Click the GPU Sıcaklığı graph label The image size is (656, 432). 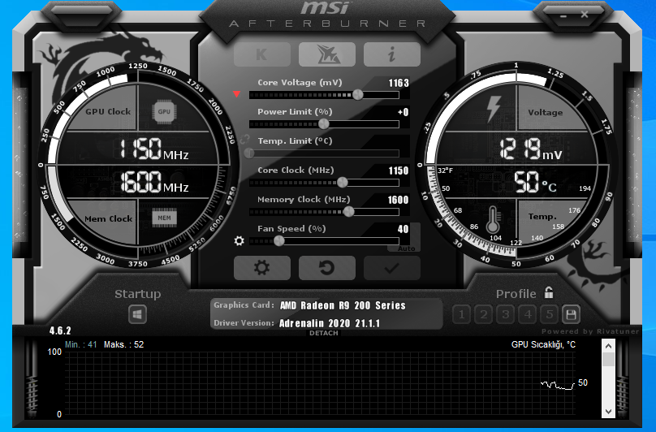pyautogui.click(x=543, y=345)
